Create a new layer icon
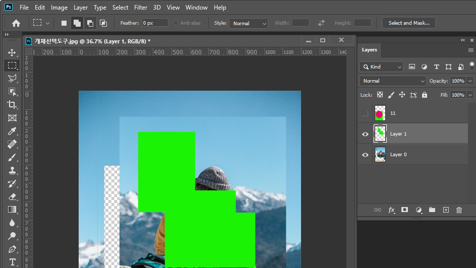Viewport: 476px width, 268px height. pyautogui.click(x=446, y=210)
